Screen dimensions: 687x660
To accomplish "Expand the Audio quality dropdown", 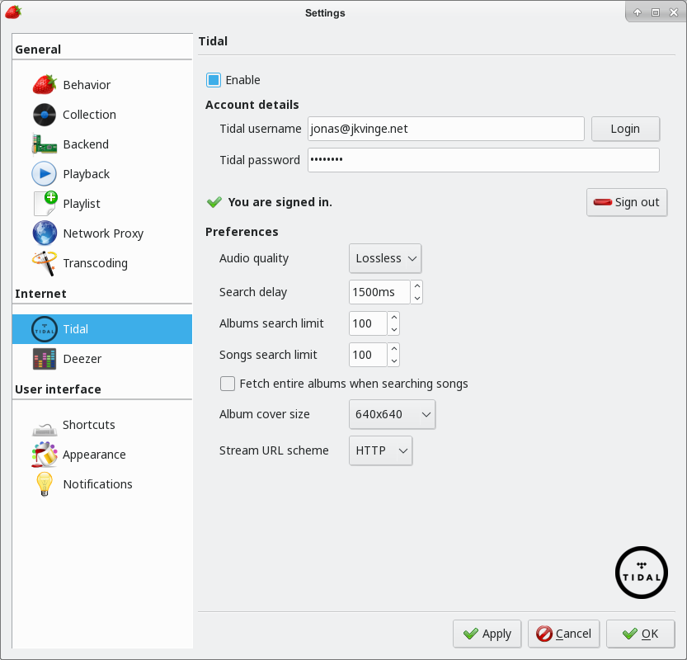I will [385, 258].
